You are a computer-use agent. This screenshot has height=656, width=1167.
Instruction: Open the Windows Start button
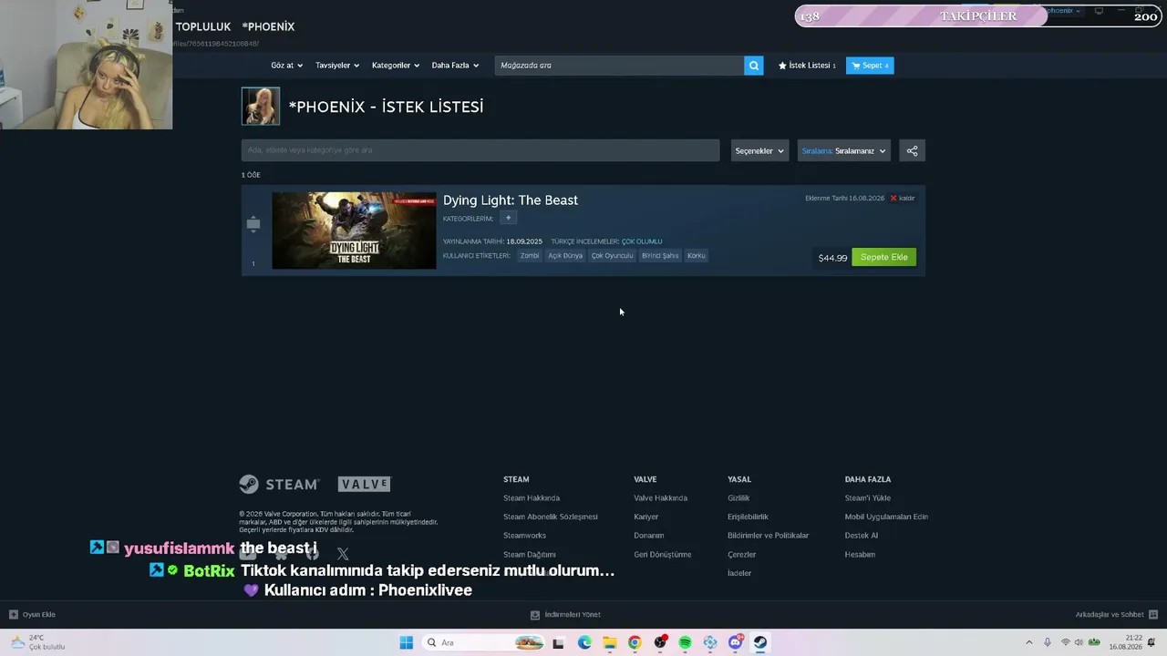[x=407, y=642]
